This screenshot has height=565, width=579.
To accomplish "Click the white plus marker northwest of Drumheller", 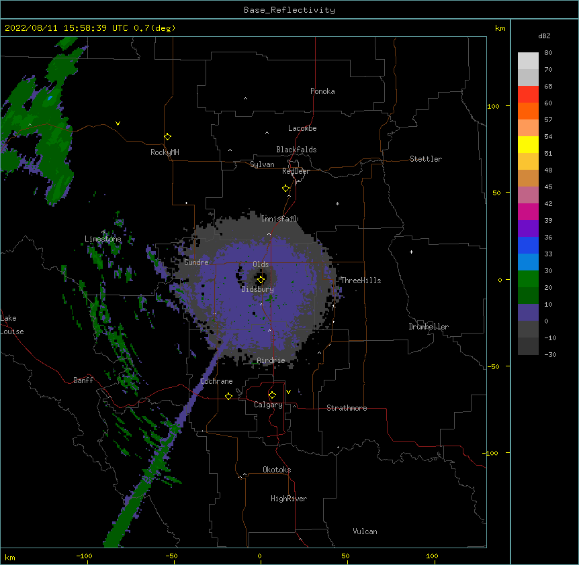I will click(x=411, y=252).
